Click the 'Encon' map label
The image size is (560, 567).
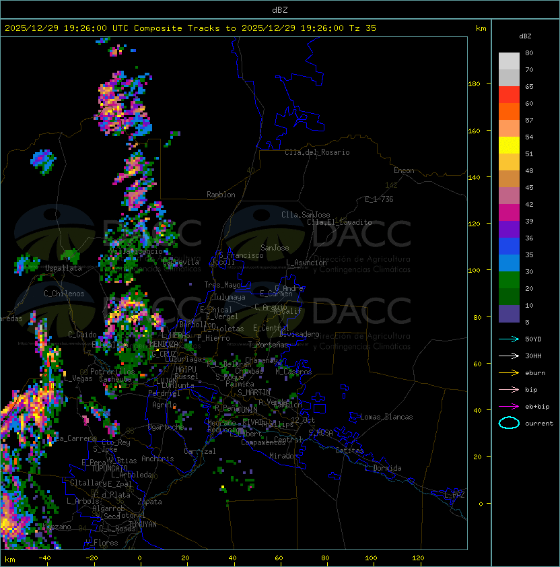404,170
